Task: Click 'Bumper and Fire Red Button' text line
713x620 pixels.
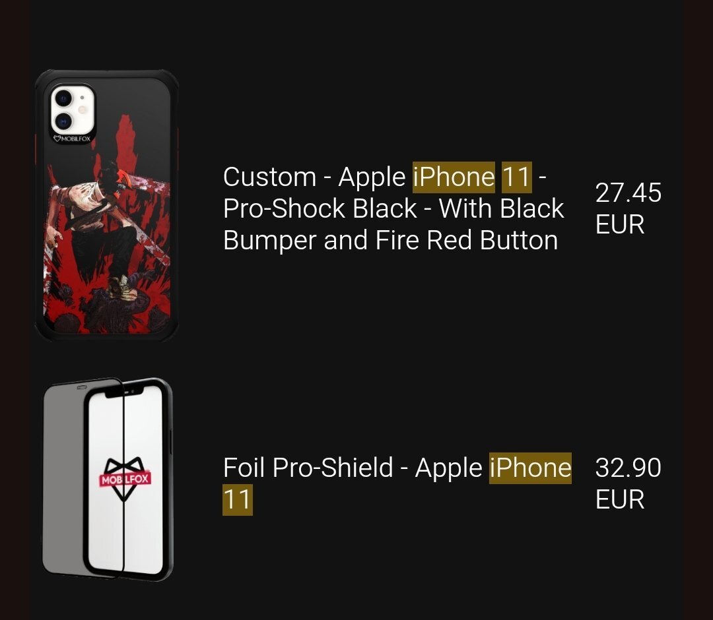Action: 391,240
